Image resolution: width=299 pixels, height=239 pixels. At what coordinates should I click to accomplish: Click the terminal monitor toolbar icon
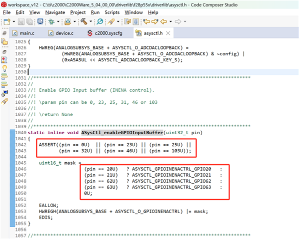click(x=40, y=21)
